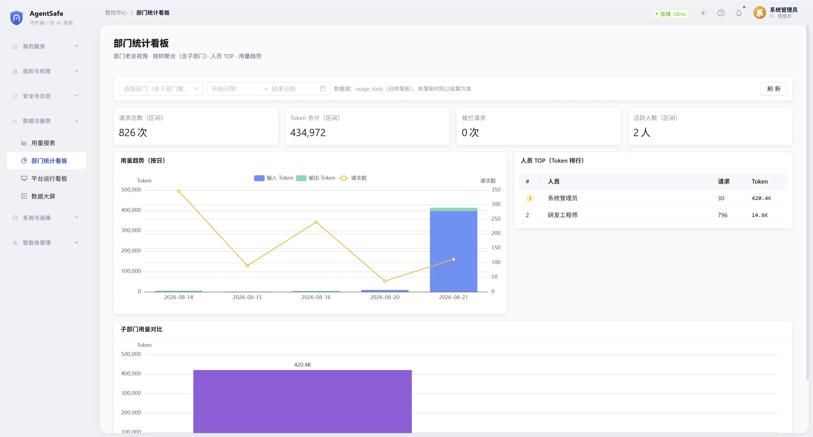Select 部门统计看板 menu item
Image resolution: width=813 pixels, height=437 pixels.
click(46, 161)
